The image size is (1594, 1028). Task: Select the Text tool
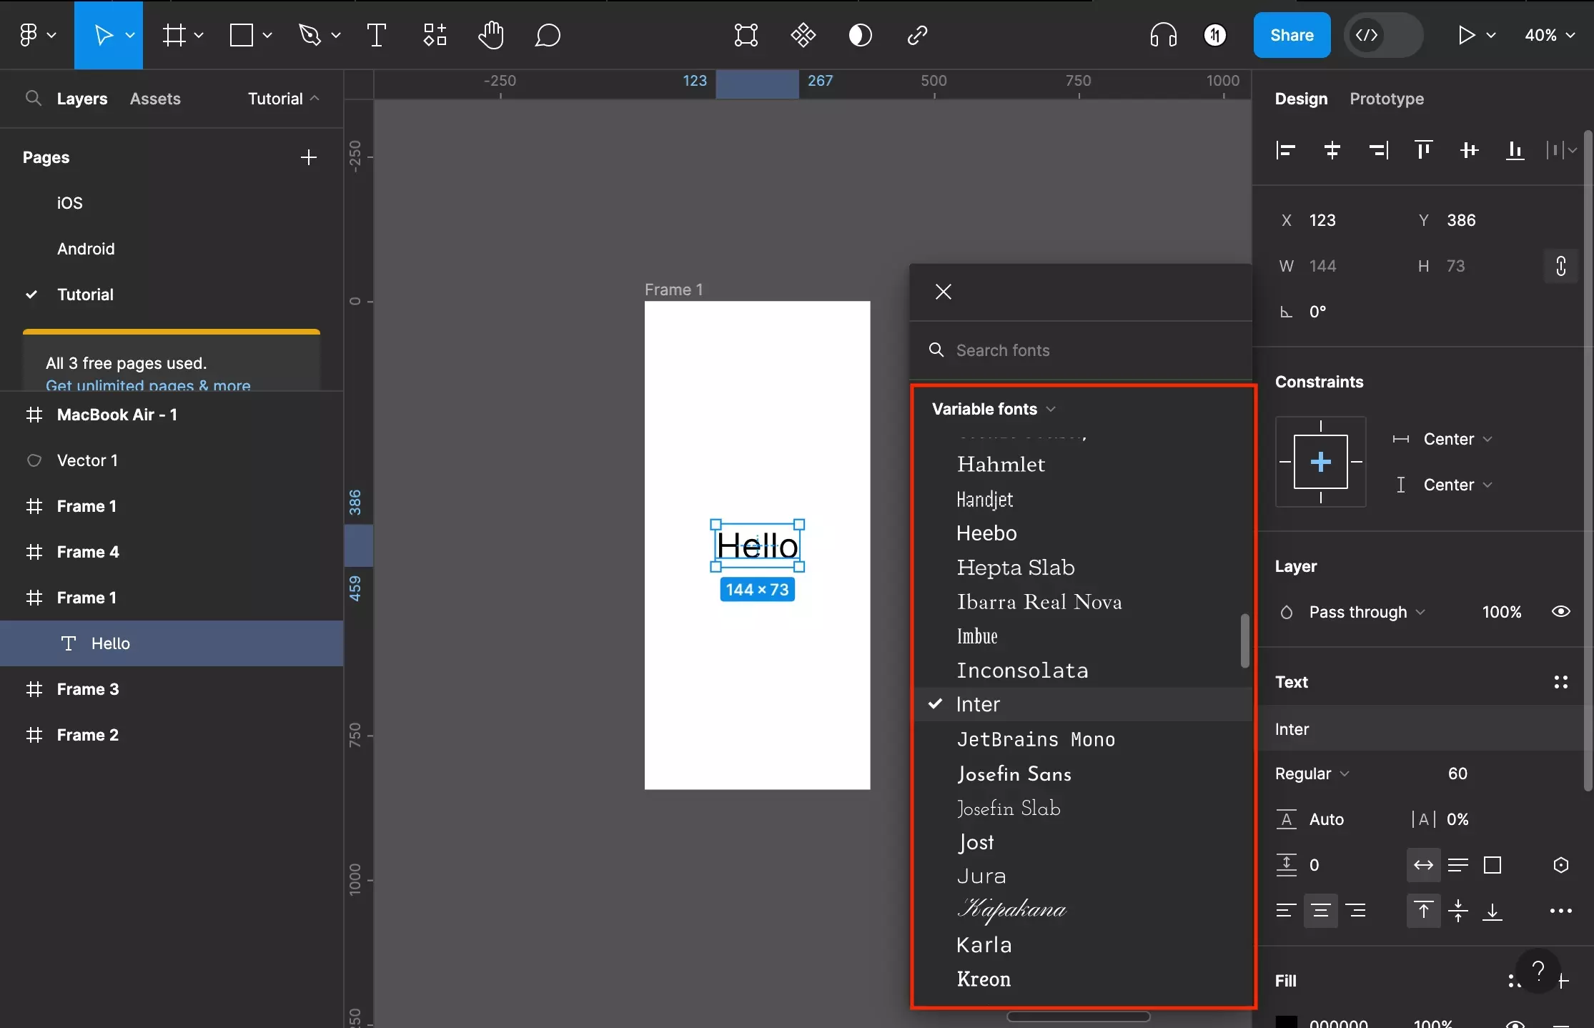coord(377,34)
